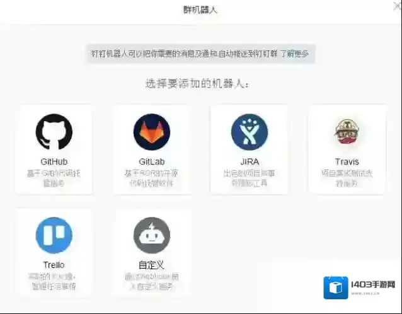Viewport: 402px width, 314px height.
Task: Choose the custom 自定义 robot icon
Action: click(x=152, y=235)
